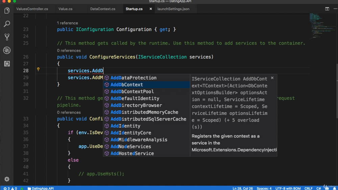The width and height of the screenshot is (338, 190).
Task: Open the Source Control view
Action: point(7,37)
